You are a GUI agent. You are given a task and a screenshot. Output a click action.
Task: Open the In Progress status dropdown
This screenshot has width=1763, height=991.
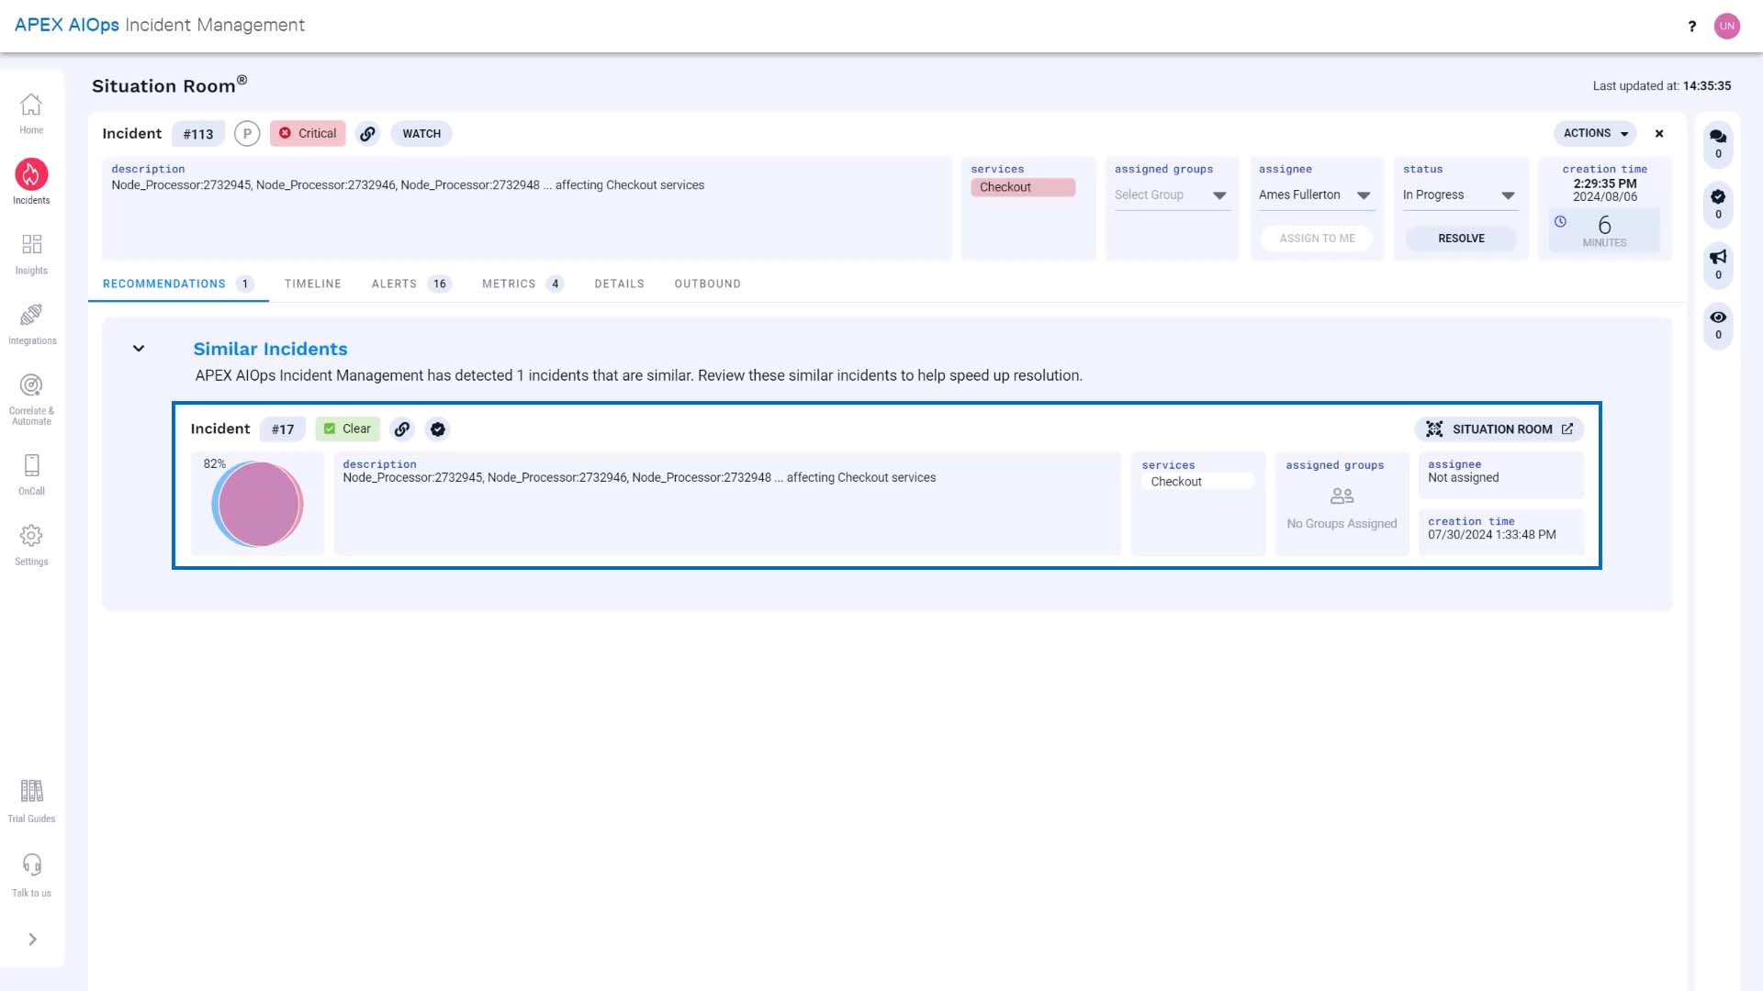tap(1459, 195)
